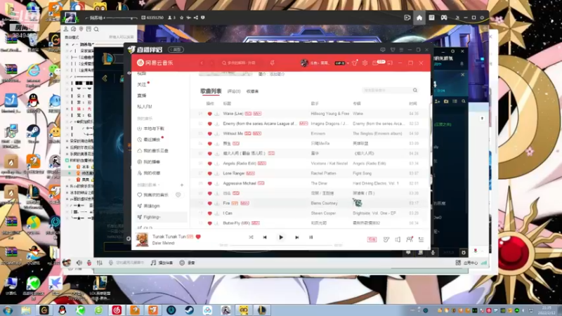Unlike the playing Tunak Tunak Tun song

point(198,237)
